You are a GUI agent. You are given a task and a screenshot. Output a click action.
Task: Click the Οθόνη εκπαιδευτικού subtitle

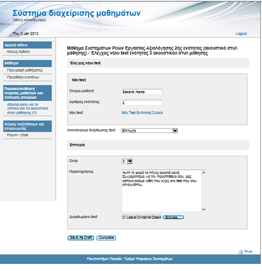29,20
